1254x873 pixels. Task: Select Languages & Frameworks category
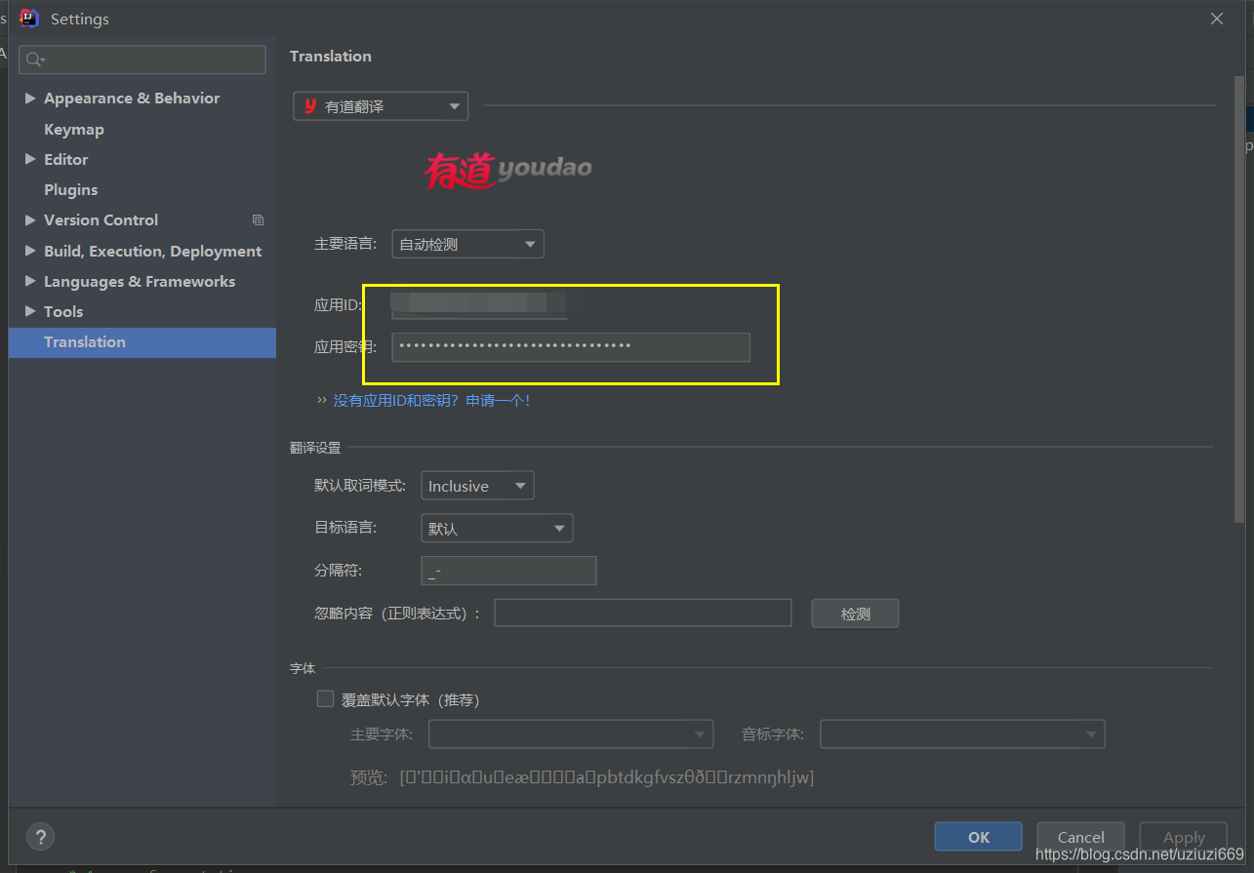[140, 281]
